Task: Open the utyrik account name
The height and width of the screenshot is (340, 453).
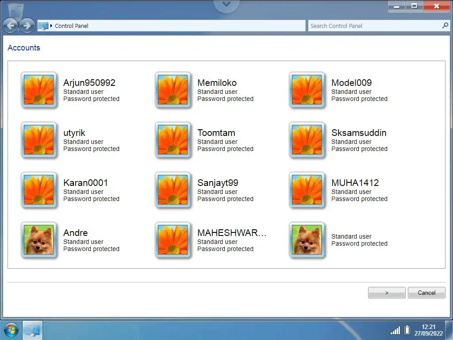Action: coord(74,133)
